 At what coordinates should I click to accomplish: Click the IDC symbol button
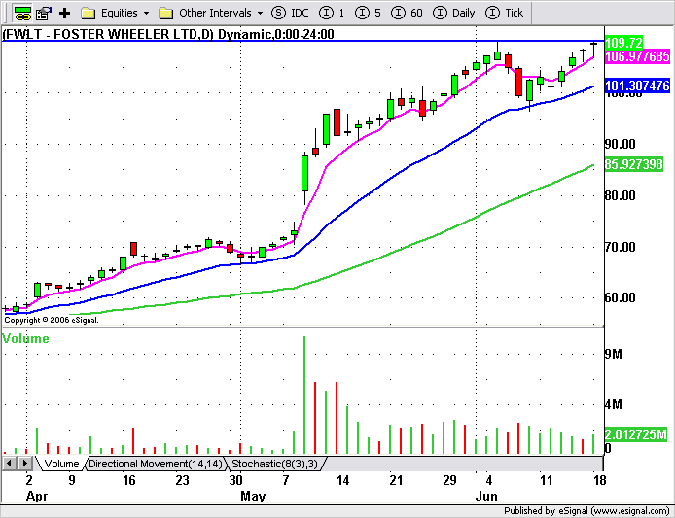(290, 13)
